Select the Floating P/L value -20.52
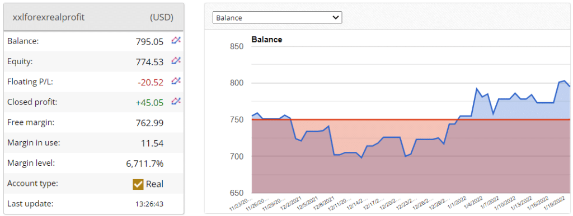 click(x=151, y=83)
